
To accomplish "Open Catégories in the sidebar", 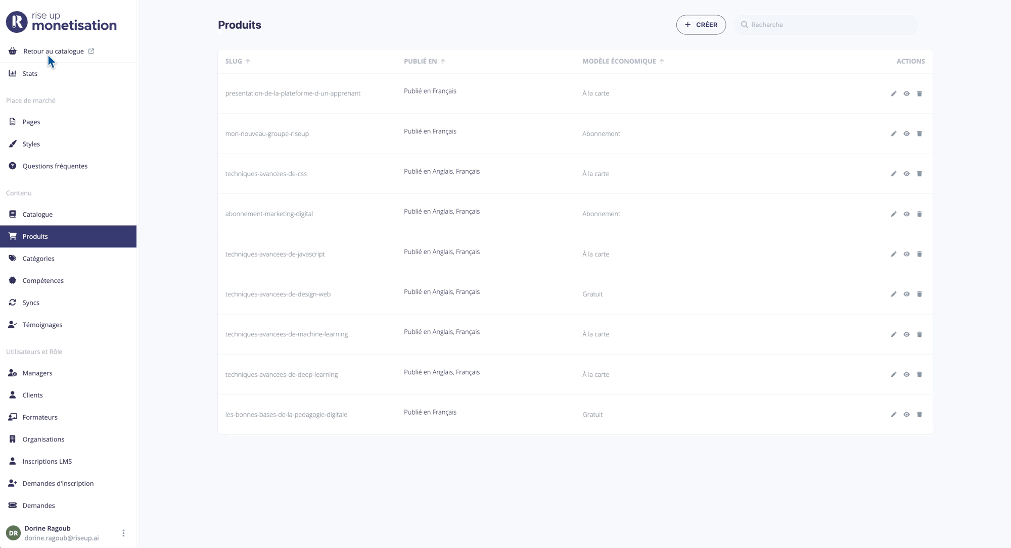I will [x=38, y=259].
